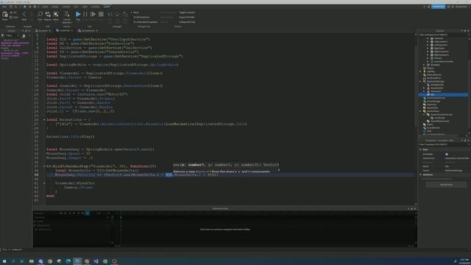Screen dimensions: 471x265
Task: Click line 39 MouseSway.Velocity code
Action: 136,175
